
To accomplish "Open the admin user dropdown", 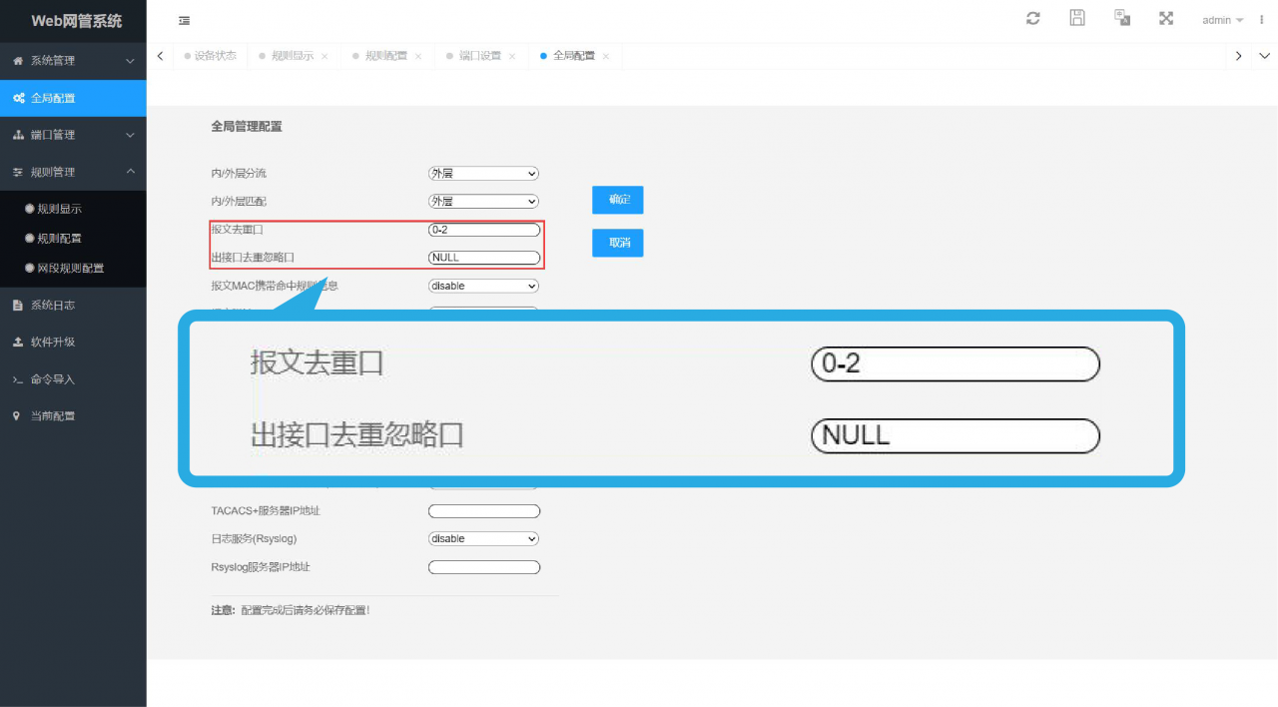I will (x=1222, y=20).
